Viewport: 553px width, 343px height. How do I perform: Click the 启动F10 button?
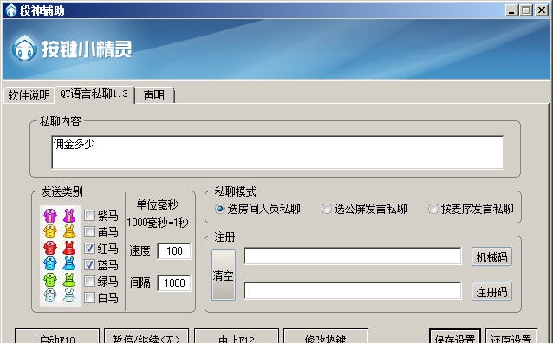pyautogui.click(x=57, y=337)
